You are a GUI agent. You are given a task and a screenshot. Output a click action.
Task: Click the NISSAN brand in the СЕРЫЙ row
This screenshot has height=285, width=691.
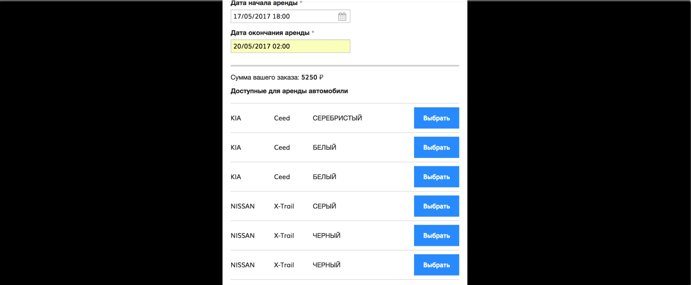point(243,206)
